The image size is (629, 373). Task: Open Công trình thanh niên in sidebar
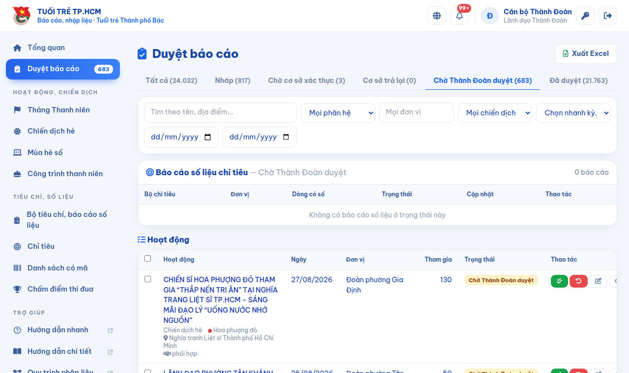[x=63, y=174]
